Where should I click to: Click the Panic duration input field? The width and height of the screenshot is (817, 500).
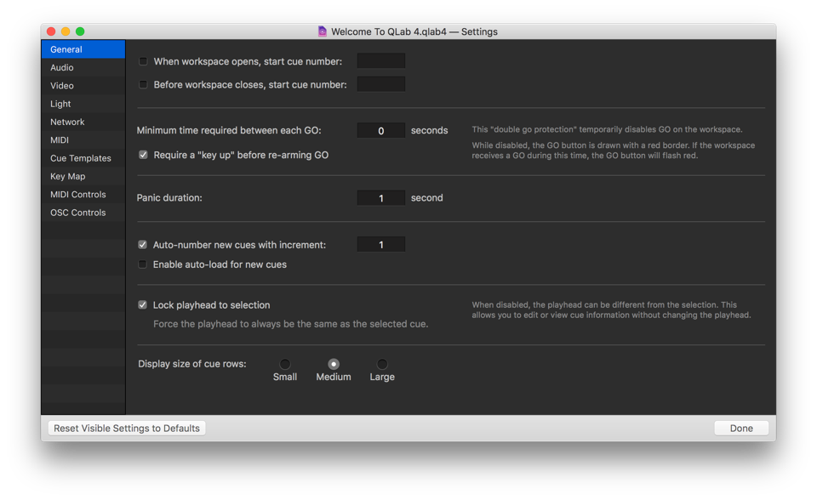(x=380, y=198)
